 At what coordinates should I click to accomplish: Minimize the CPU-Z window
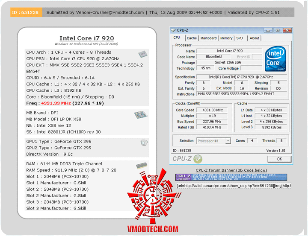pos(268,30)
